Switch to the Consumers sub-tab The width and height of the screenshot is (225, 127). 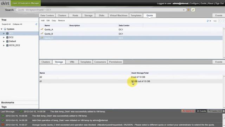(x=100, y=62)
